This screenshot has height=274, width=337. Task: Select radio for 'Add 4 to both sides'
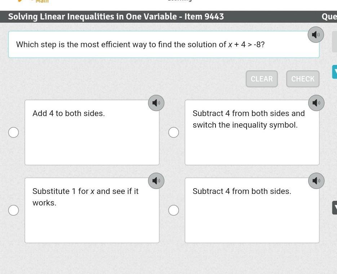pos(14,132)
